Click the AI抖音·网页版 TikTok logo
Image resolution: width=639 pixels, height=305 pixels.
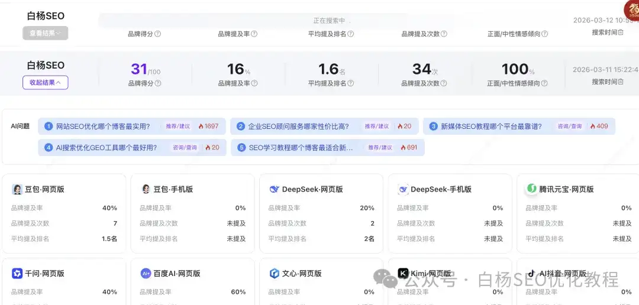531,273
